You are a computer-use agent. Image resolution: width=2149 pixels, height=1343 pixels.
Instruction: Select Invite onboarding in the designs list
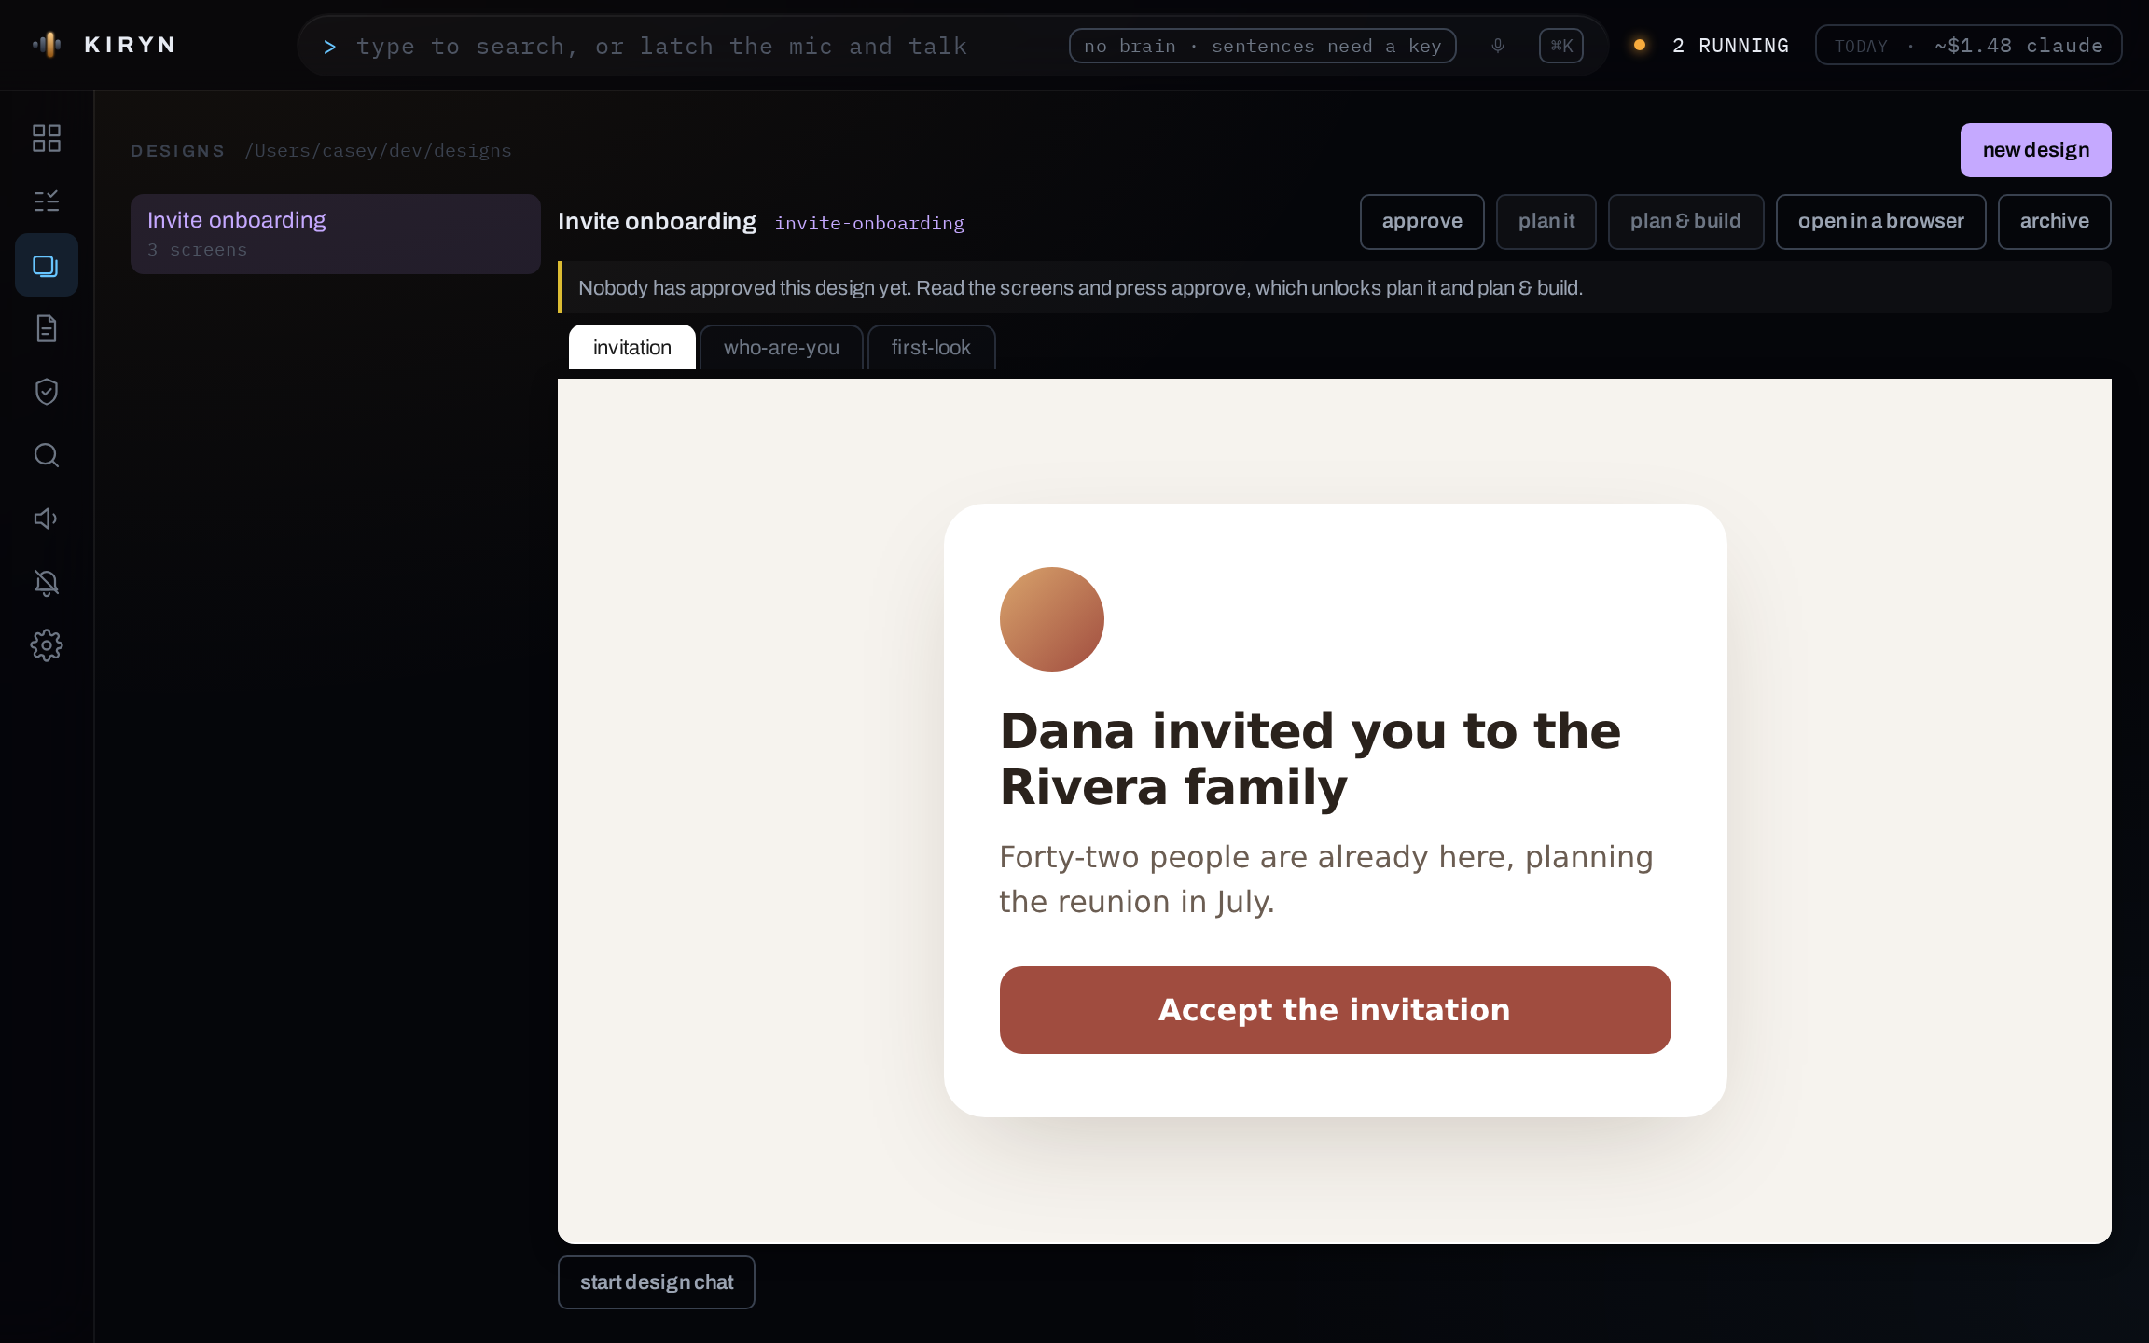336,234
